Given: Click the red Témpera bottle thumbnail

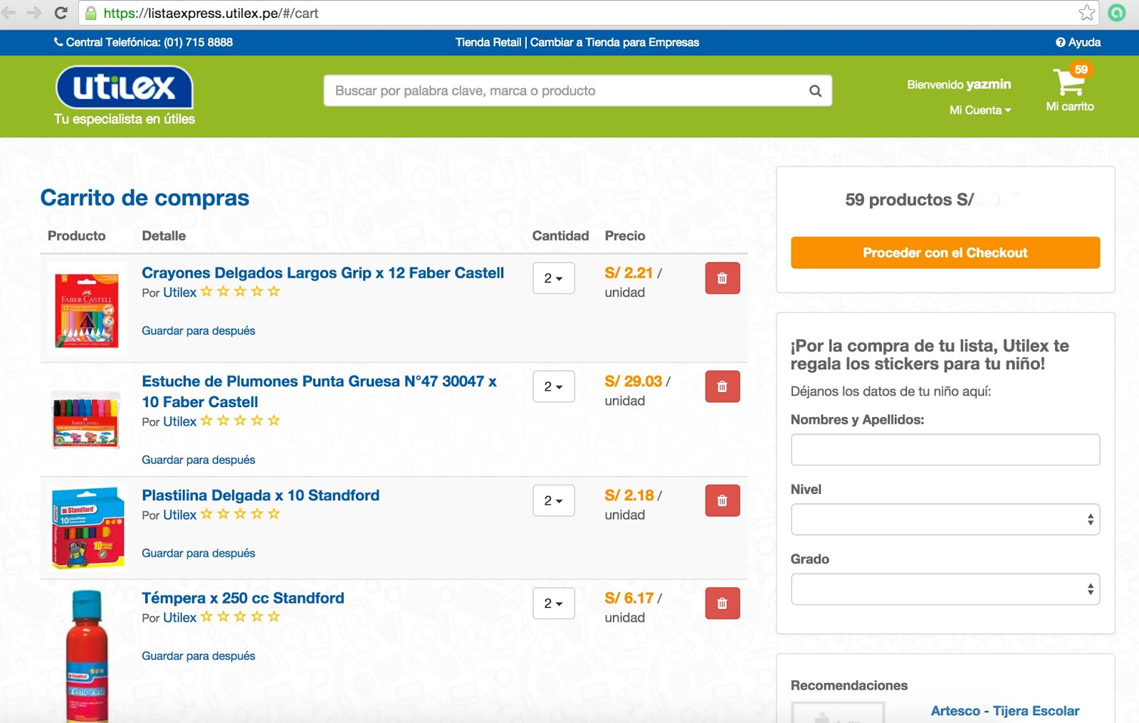Looking at the screenshot, I should click(x=87, y=656).
